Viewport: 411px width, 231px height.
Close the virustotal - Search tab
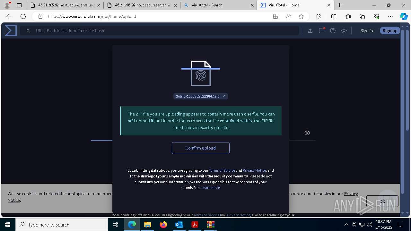pyautogui.click(x=252, y=5)
